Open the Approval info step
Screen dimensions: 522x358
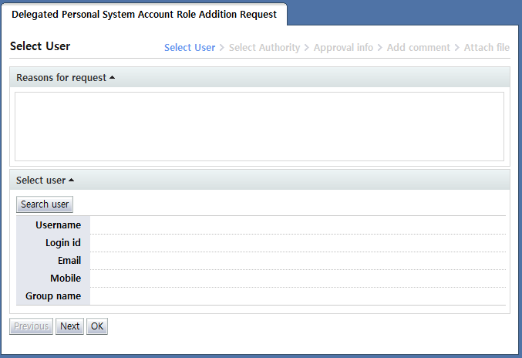pyautogui.click(x=343, y=48)
